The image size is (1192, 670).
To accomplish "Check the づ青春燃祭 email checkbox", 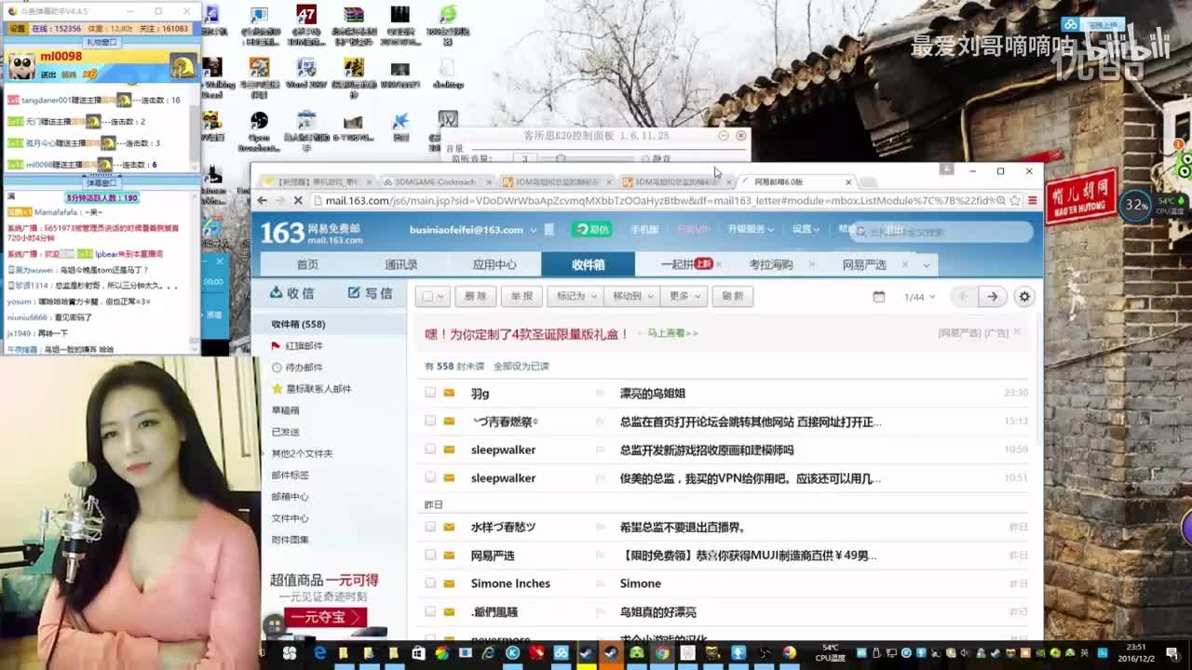I will coord(430,421).
